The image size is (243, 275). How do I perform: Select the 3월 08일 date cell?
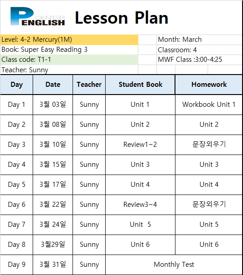click(53, 125)
